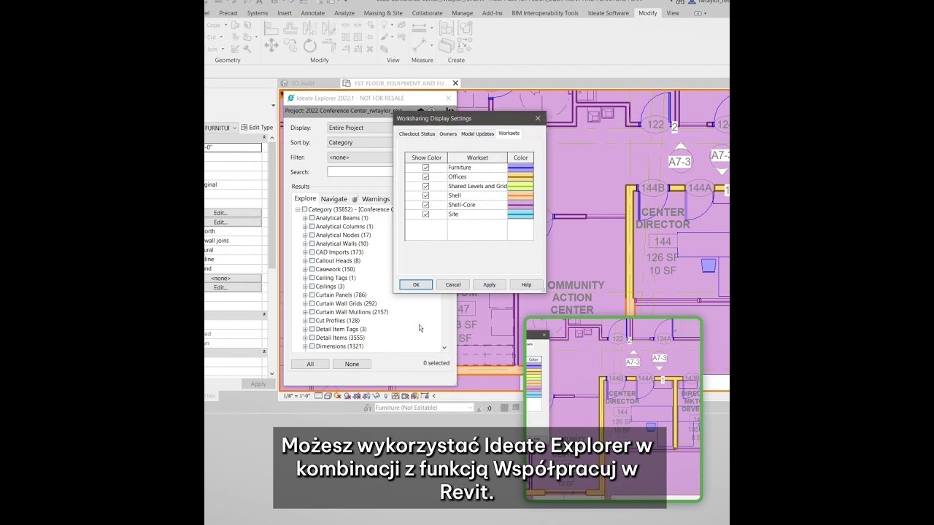934x525 pixels.
Task: Expand the Curtain Panels (786) node
Action: pyautogui.click(x=305, y=295)
